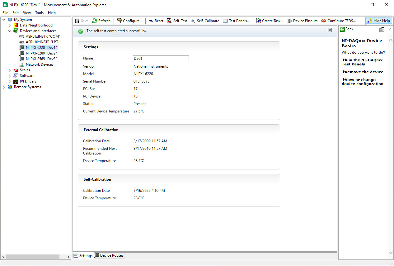Click the Hide Help button
The height and width of the screenshot is (266, 394).
[x=379, y=21]
